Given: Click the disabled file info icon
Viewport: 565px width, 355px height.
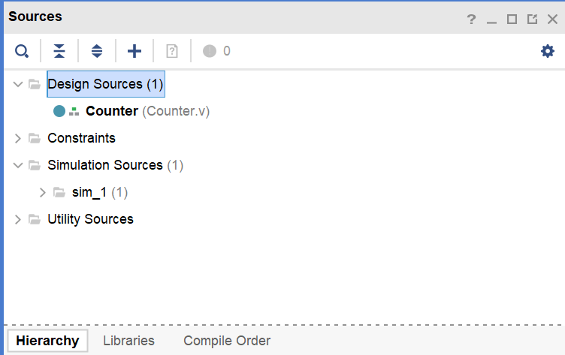Looking at the screenshot, I should pos(172,51).
